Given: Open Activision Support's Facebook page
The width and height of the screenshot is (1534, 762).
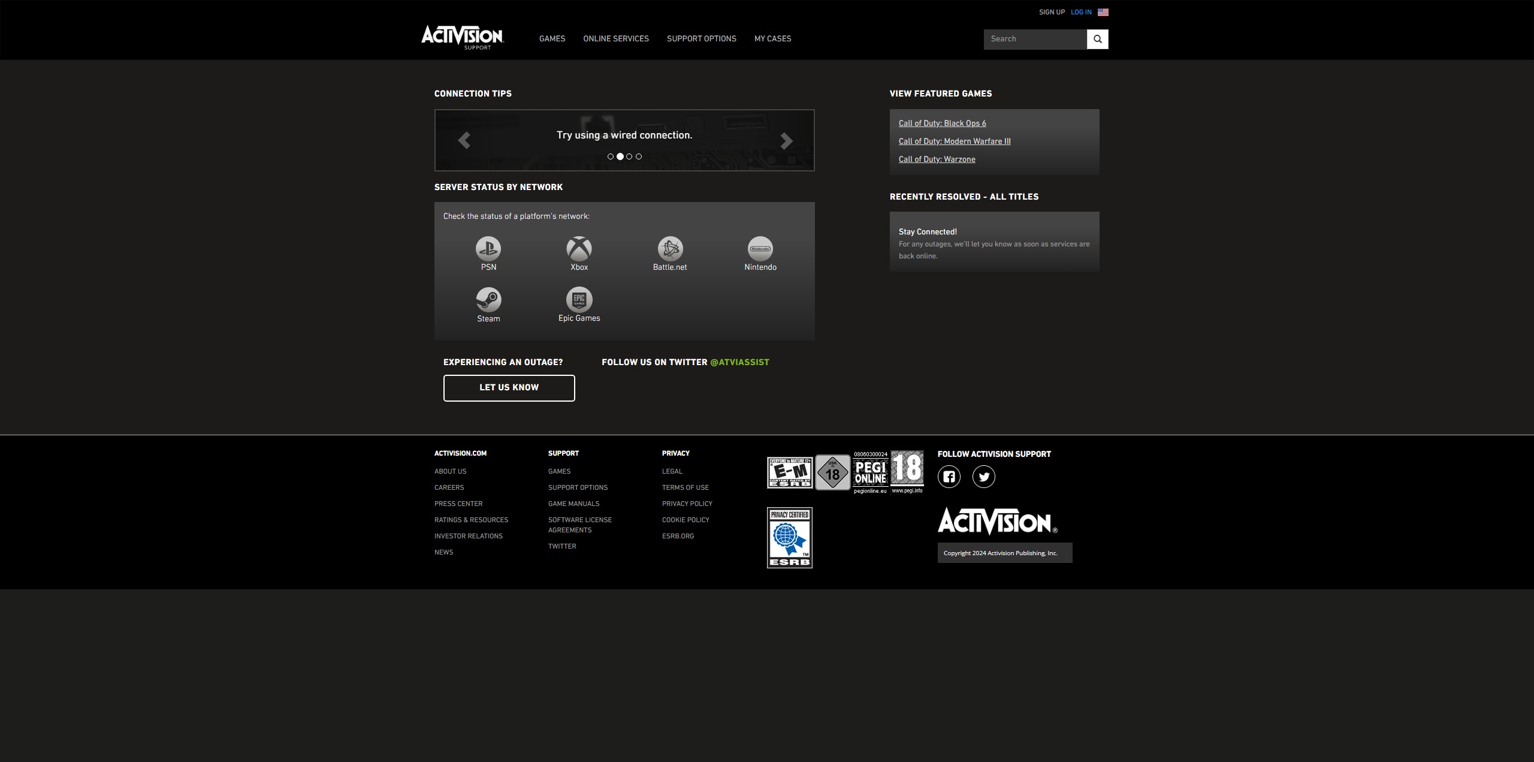Looking at the screenshot, I should point(949,477).
